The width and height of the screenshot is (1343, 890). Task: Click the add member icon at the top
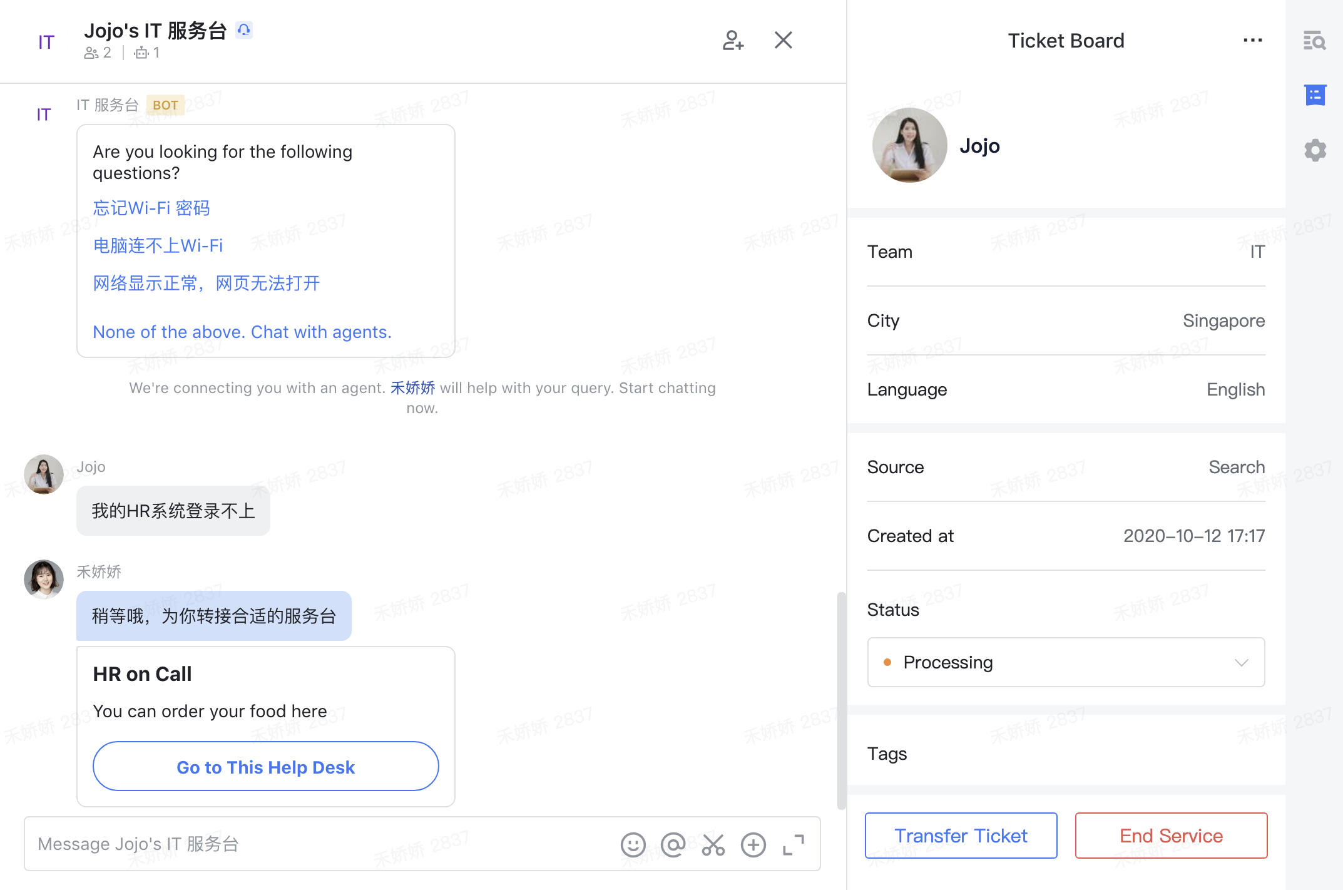[x=733, y=40]
